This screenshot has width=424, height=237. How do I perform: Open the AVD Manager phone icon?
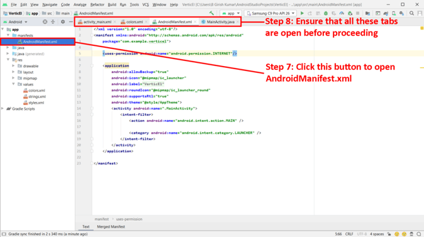pos(394,13)
